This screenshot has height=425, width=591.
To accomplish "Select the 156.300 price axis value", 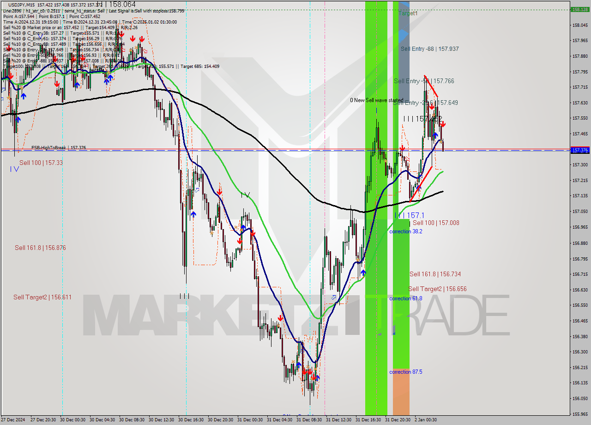I will 579,352.
